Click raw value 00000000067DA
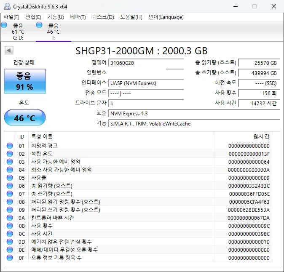284x272 pixels. point(249,218)
